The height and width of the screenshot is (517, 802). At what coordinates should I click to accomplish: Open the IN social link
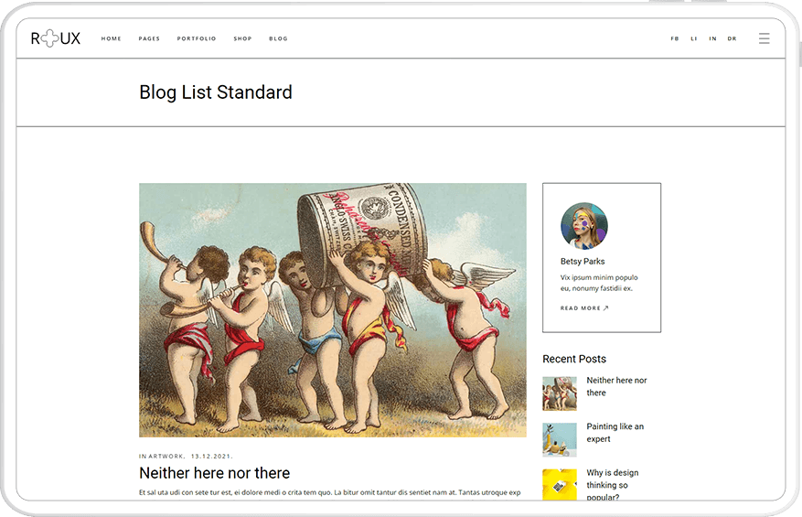click(x=712, y=38)
